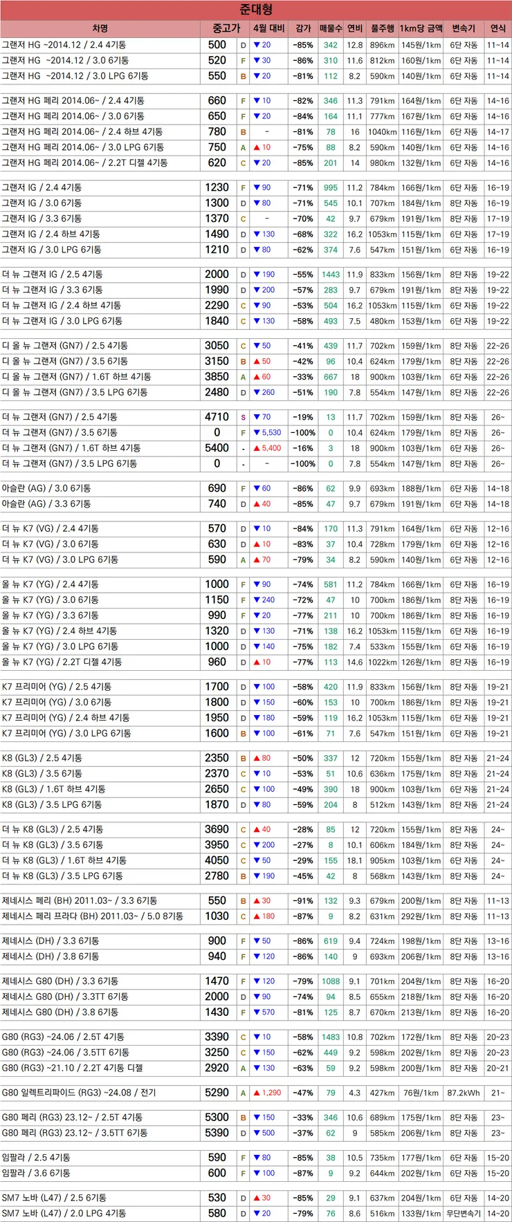Click price 1490 in 그랜저 IG 하브 row

click(217, 234)
